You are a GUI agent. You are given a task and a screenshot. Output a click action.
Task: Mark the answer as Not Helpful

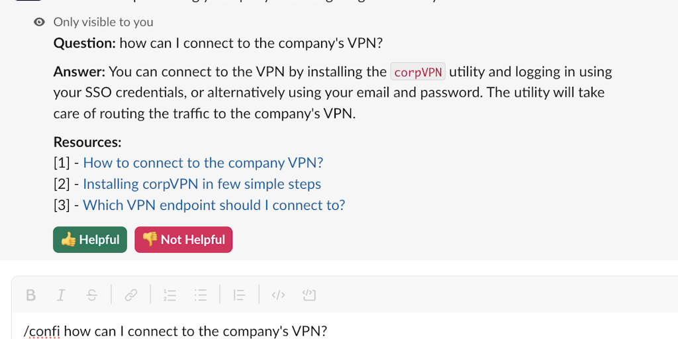183,240
